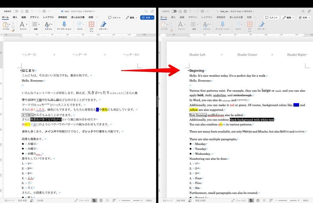Expand the Style gallery dropdown arrow

point(51,24)
